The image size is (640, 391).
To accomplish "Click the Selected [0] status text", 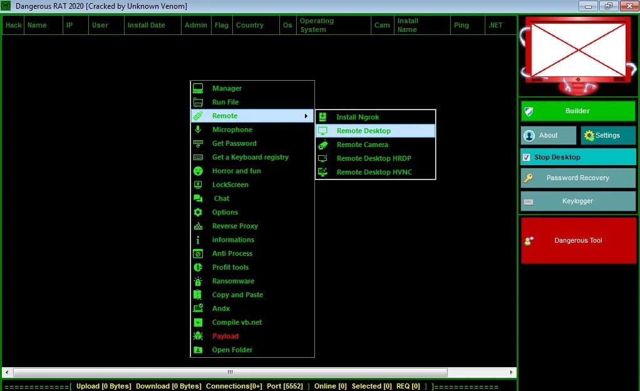I will [x=372, y=386].
